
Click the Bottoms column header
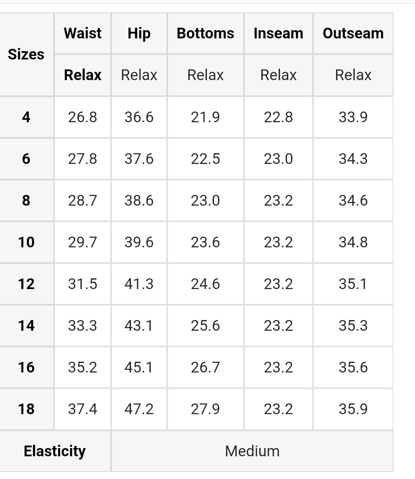point(205,33)
